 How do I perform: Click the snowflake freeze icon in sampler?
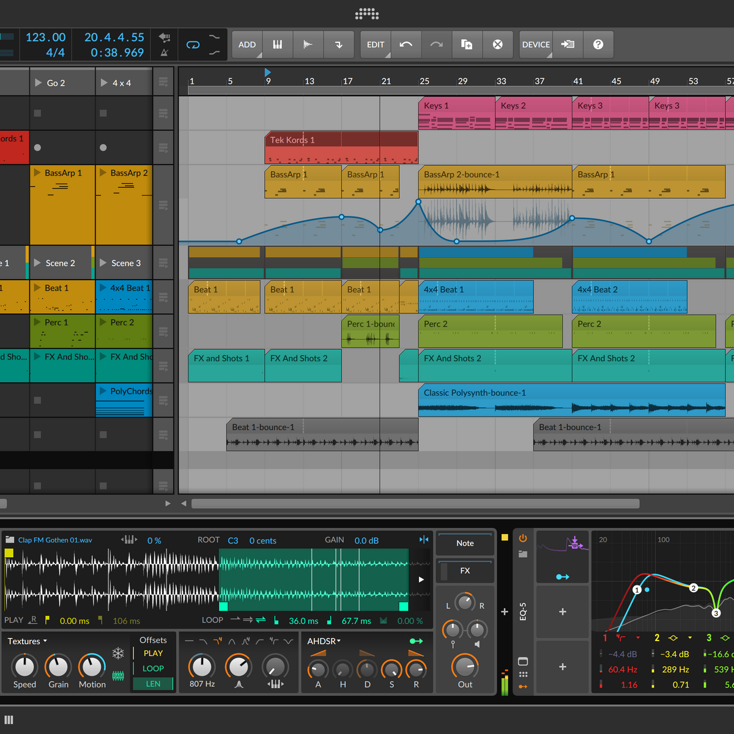pos(118,653)
